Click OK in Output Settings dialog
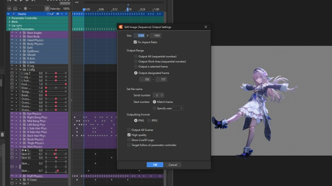Screen dimensions: 332x186 pyautogui.click(x=155, y=165)
